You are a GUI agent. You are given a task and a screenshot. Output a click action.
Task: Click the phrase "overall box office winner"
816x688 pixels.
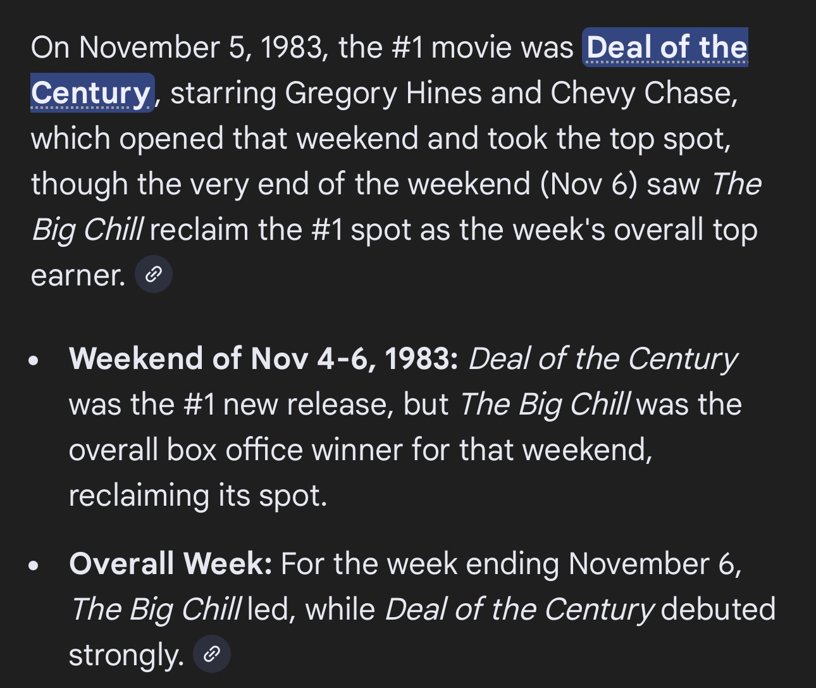coord(235,450)
